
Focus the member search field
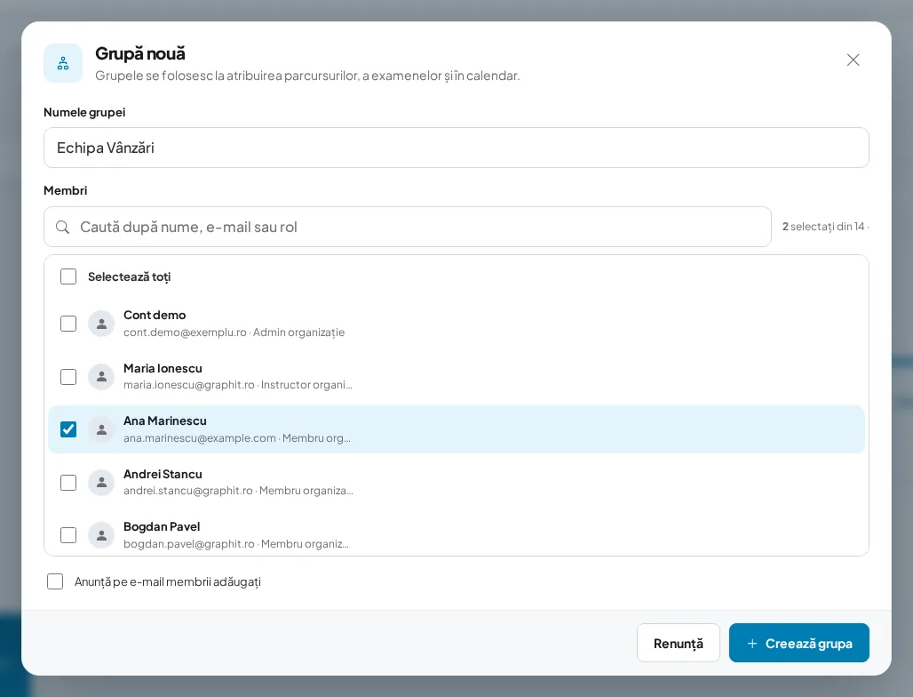tap(408, 227)
